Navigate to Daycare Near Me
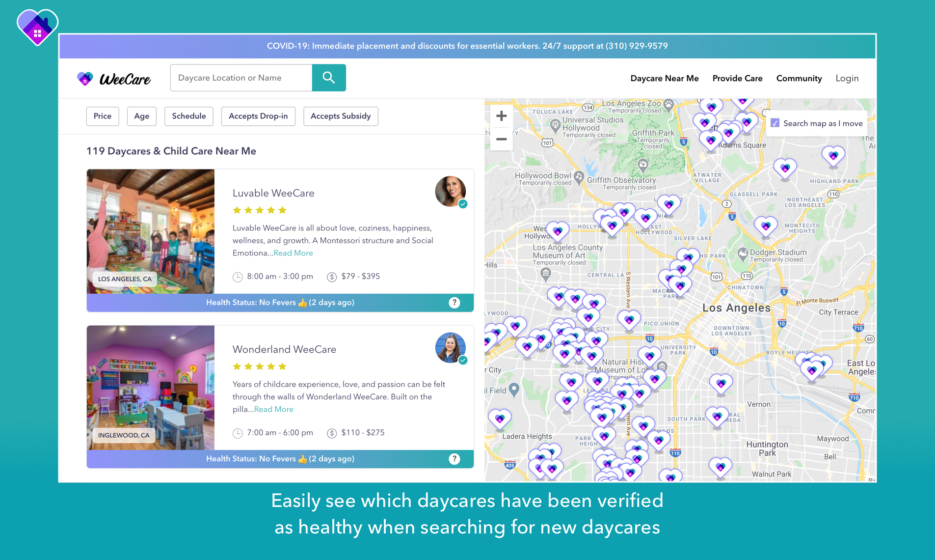 point(664,78)
